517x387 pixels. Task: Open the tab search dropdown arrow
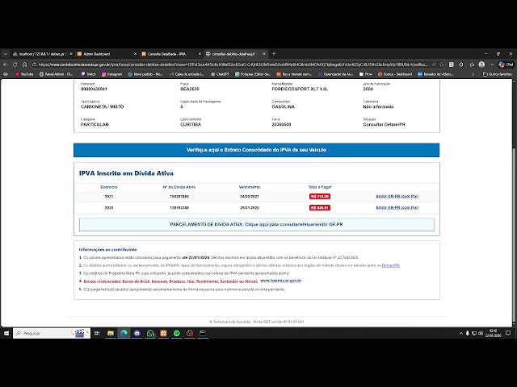[6, 54]
